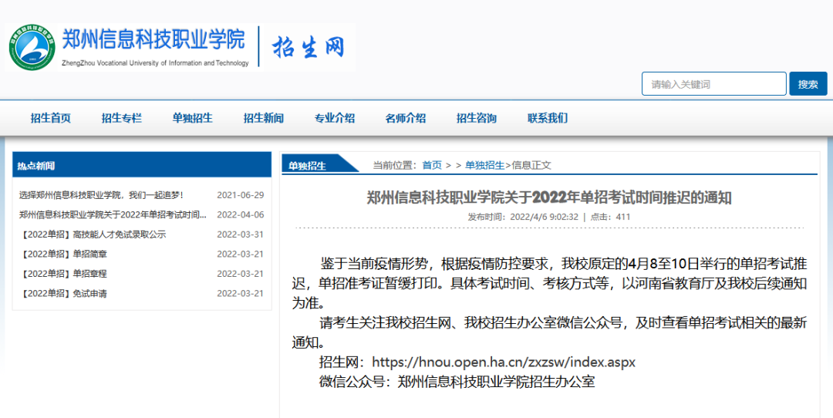Open the 2022年单招考试时间 news link in sidebar
Screen dimensions: 833x418
(113, 215)
